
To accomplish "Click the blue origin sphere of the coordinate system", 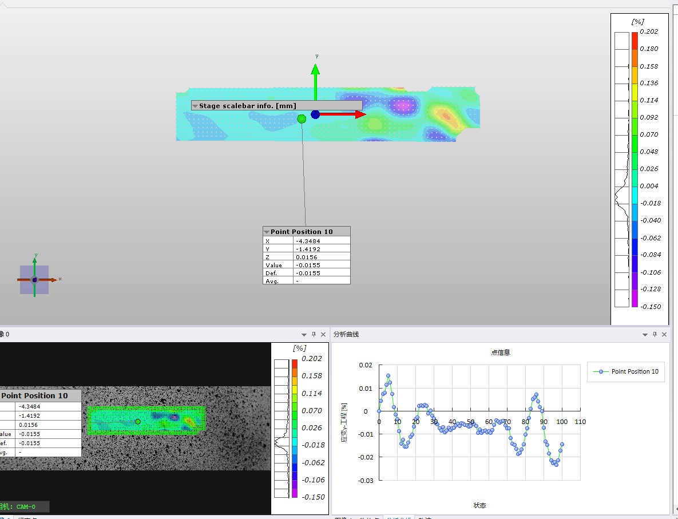I will coord(315,114).
